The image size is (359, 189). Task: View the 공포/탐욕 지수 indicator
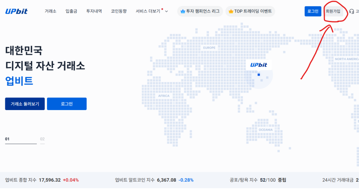258,180
